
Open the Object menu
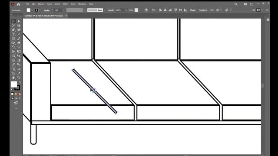(41, 4)
